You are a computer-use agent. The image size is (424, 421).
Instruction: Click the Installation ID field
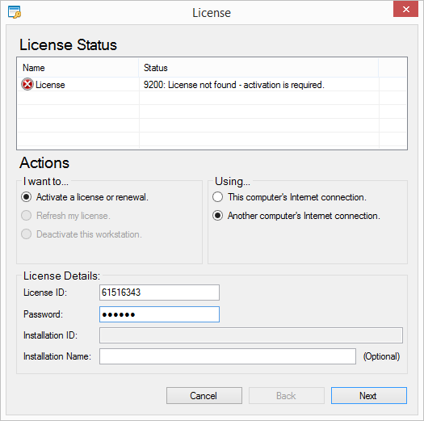tap(251, 335)
